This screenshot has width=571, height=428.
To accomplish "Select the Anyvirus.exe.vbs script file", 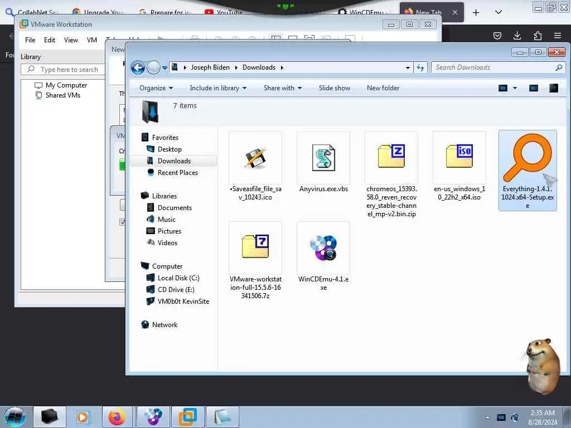I will tap(323, 162).
